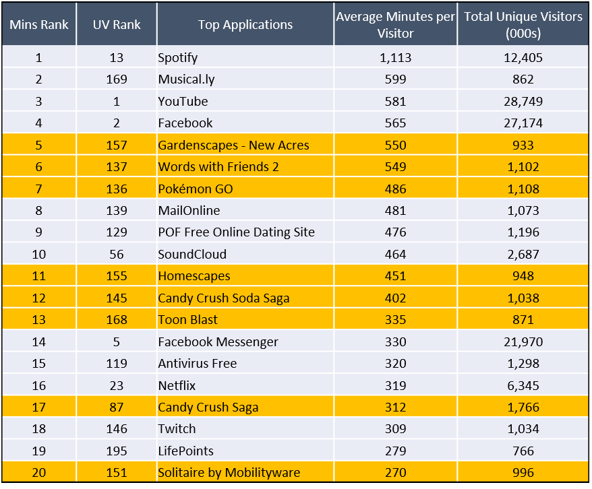
Task: Click Toon Blast's visitors value 871
Action: pos(523,320)
